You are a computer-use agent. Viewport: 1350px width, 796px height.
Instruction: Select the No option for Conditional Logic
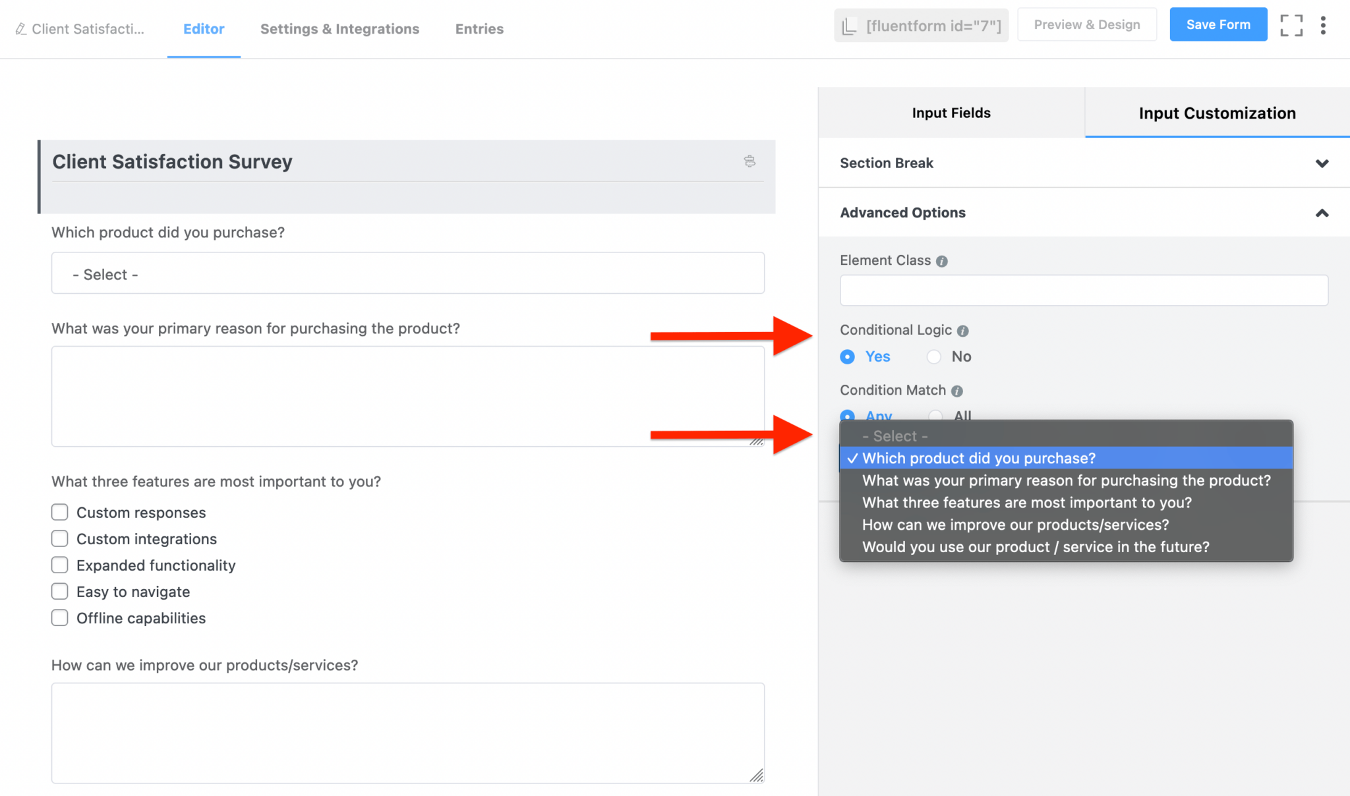pos(934,356)
